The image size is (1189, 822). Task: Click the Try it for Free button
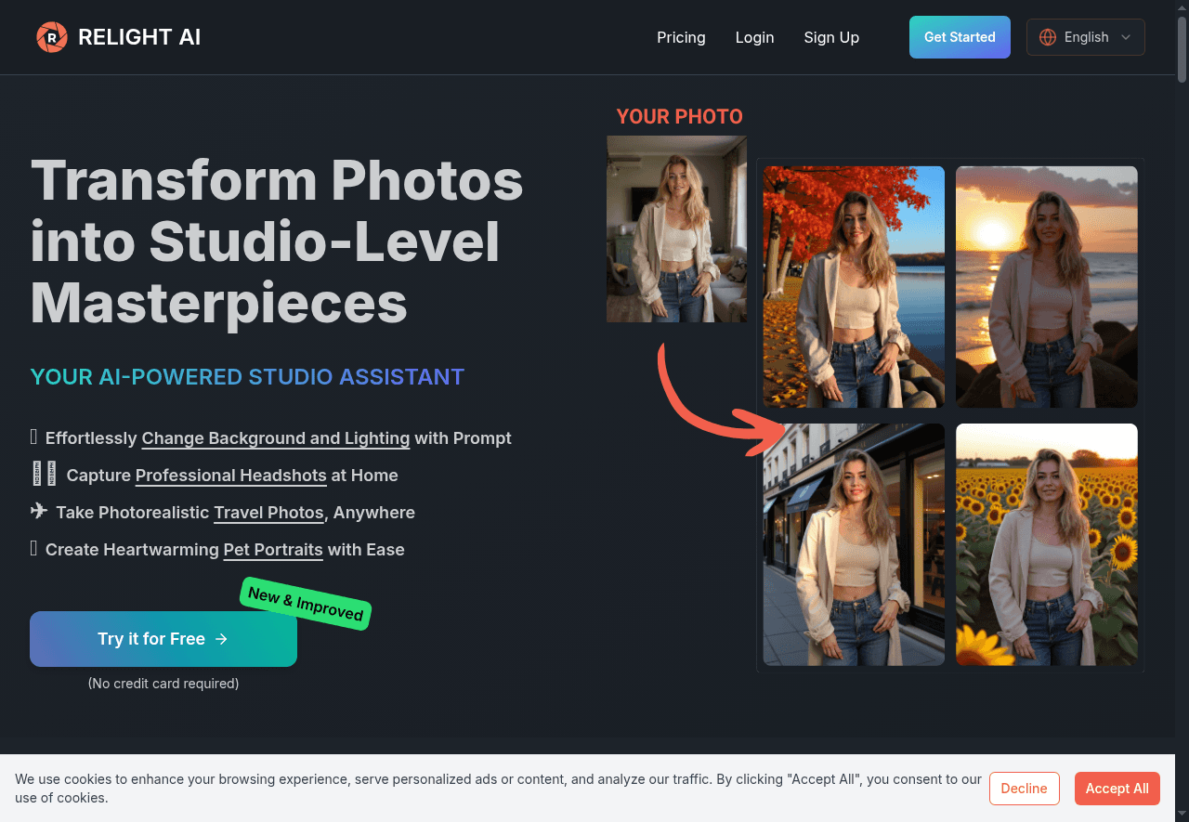(163, 639)
